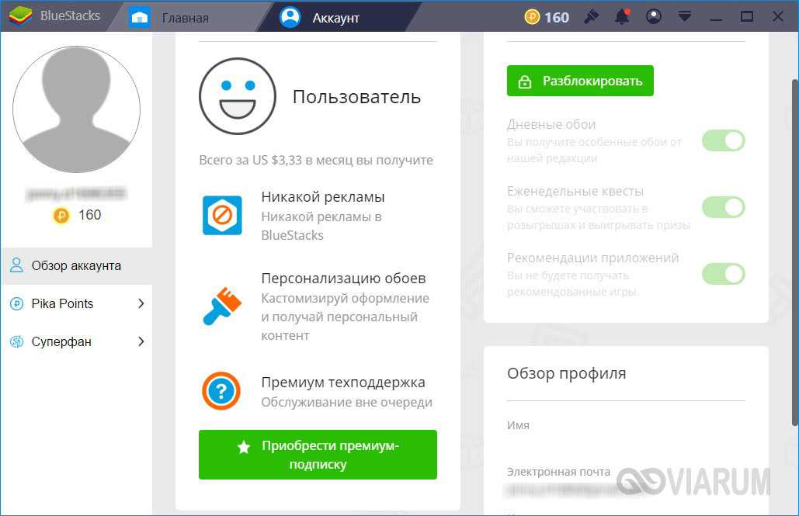Expand the Суперфан chevron

pos(141,341)
